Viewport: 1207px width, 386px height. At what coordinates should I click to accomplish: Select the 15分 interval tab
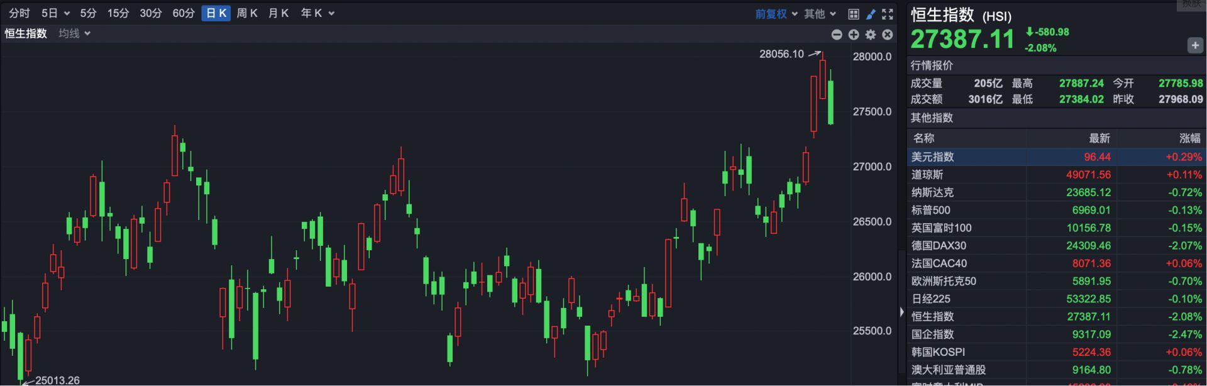point(118,13)
